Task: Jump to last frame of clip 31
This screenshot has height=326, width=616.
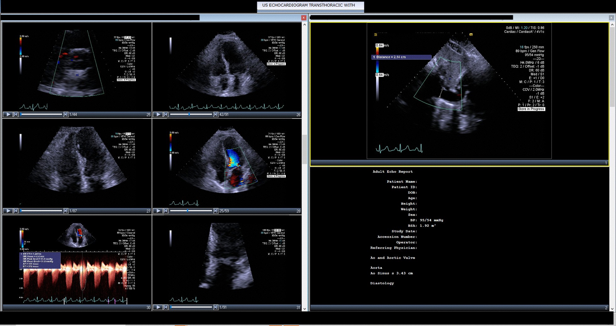Action: (216, 307)
